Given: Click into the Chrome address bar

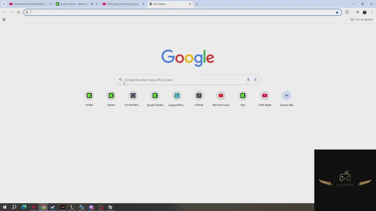Looking at the screenshot, I should (x=182, y=12).
